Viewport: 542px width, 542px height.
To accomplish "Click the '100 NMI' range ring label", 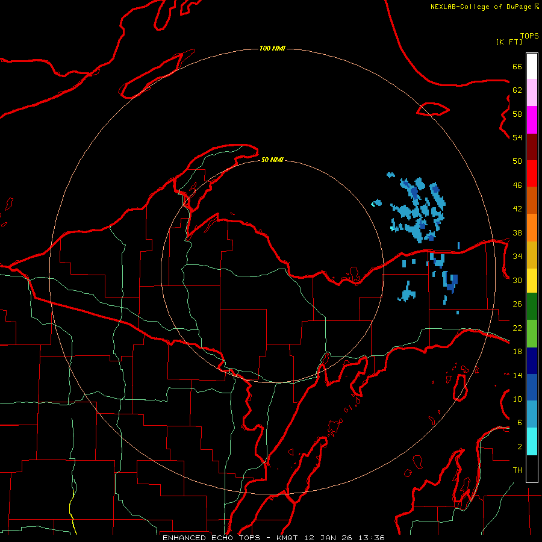I will coord(272,48).
